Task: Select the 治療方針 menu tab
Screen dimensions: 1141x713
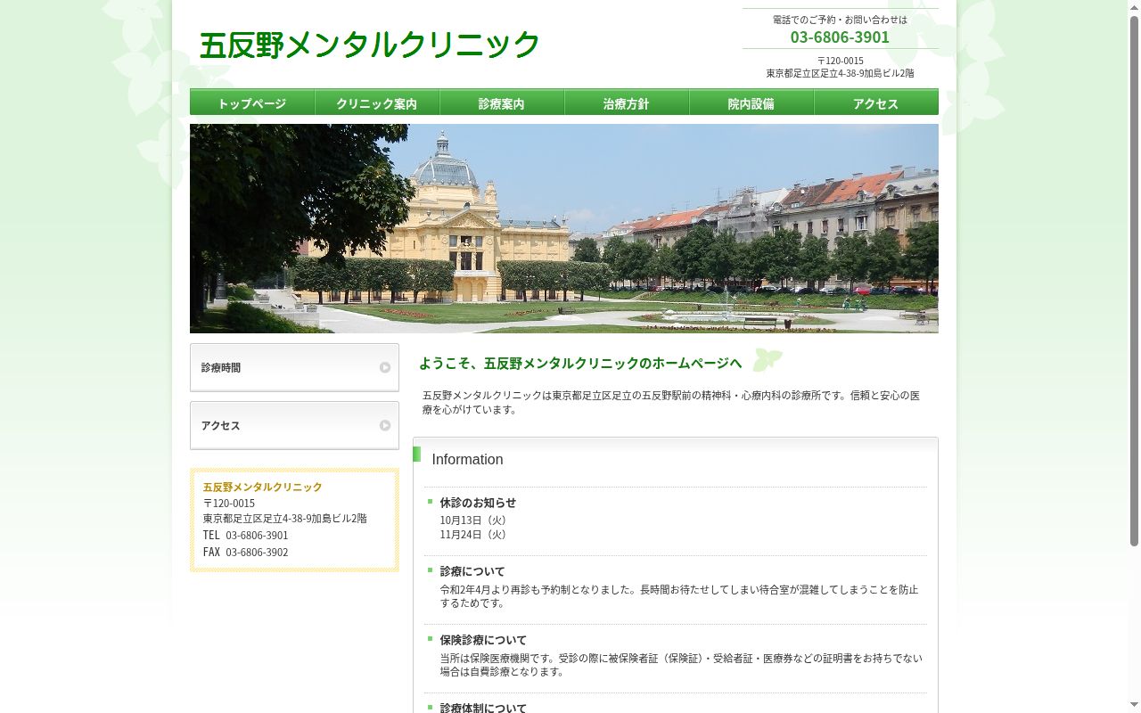Action: coord(627,102)
